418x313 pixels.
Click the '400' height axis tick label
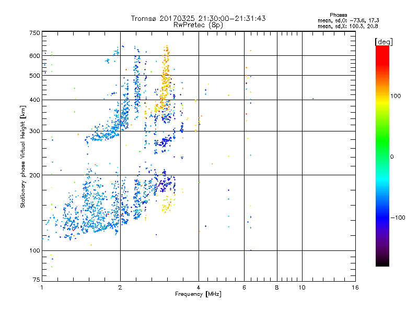click(x=34, y=100)
